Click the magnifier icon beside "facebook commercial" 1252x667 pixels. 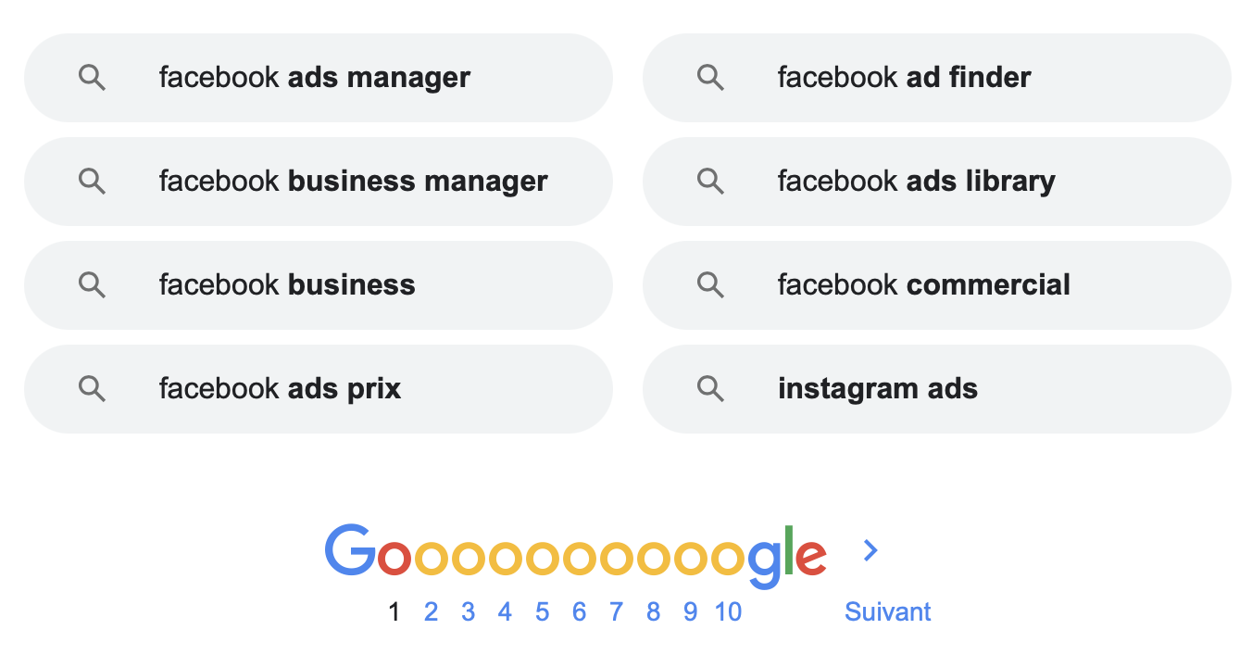[x=710, y=285]
